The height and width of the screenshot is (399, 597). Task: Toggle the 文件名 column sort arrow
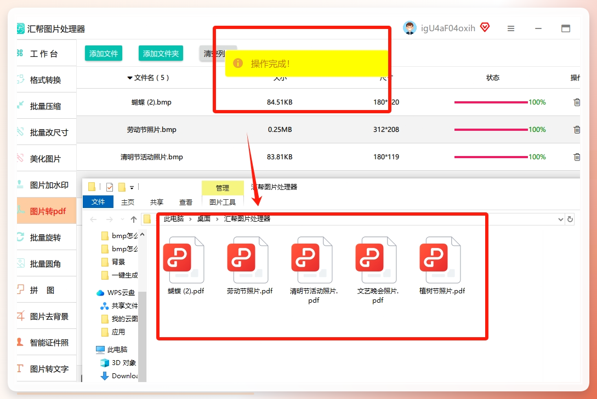130,78
